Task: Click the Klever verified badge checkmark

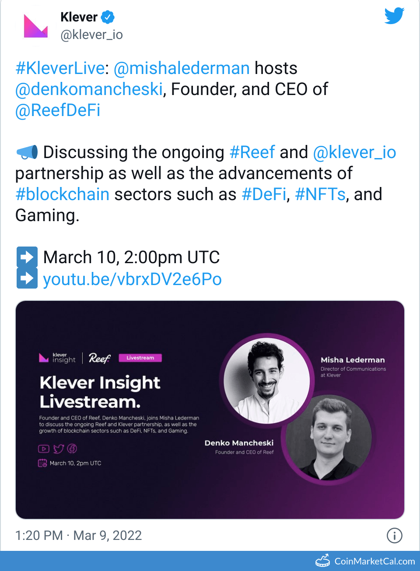Action: tap(106, 17)
